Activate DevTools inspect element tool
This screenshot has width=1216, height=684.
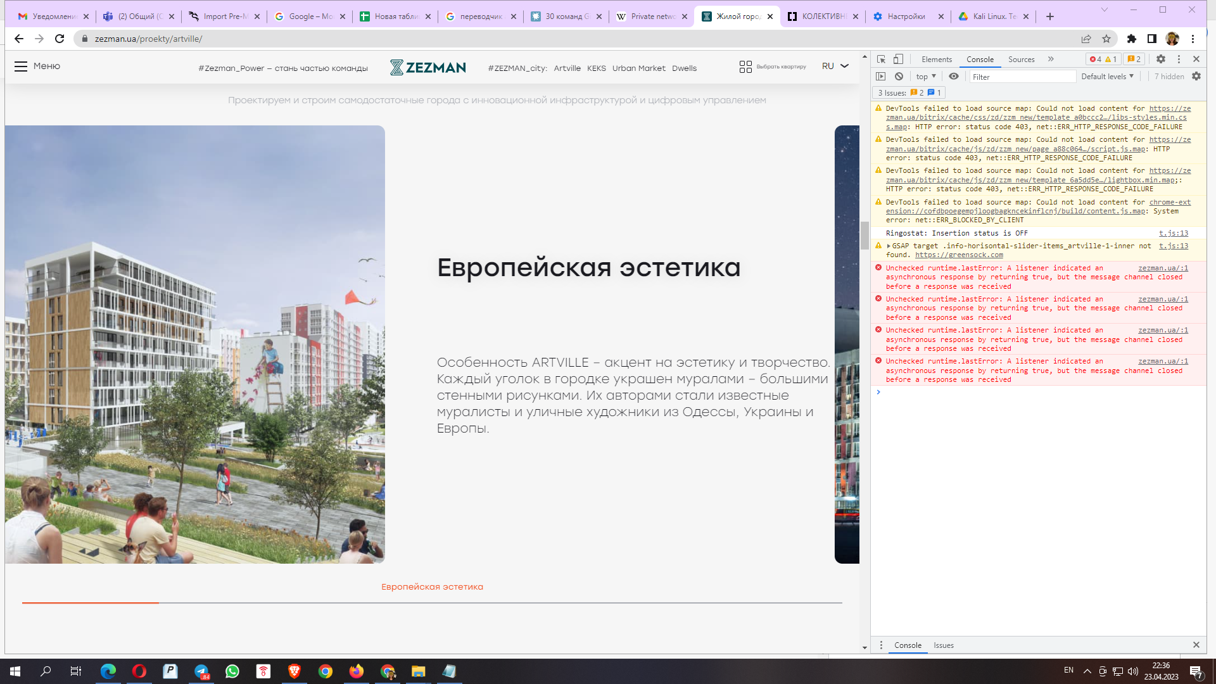tap(881, 59)
